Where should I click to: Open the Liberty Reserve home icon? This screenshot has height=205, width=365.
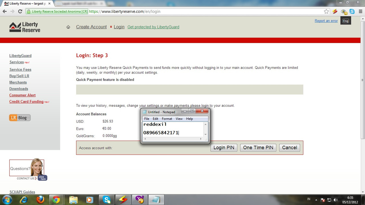point(68,27)
